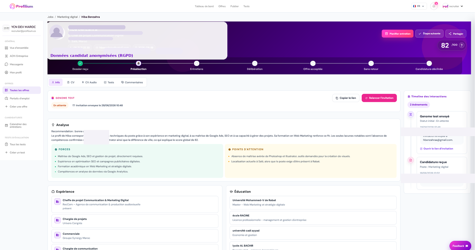This screenshot has width=475, height=250.
Task: Switch to the Tests tab
Action: pyautogui.click(x=109, y=82)
